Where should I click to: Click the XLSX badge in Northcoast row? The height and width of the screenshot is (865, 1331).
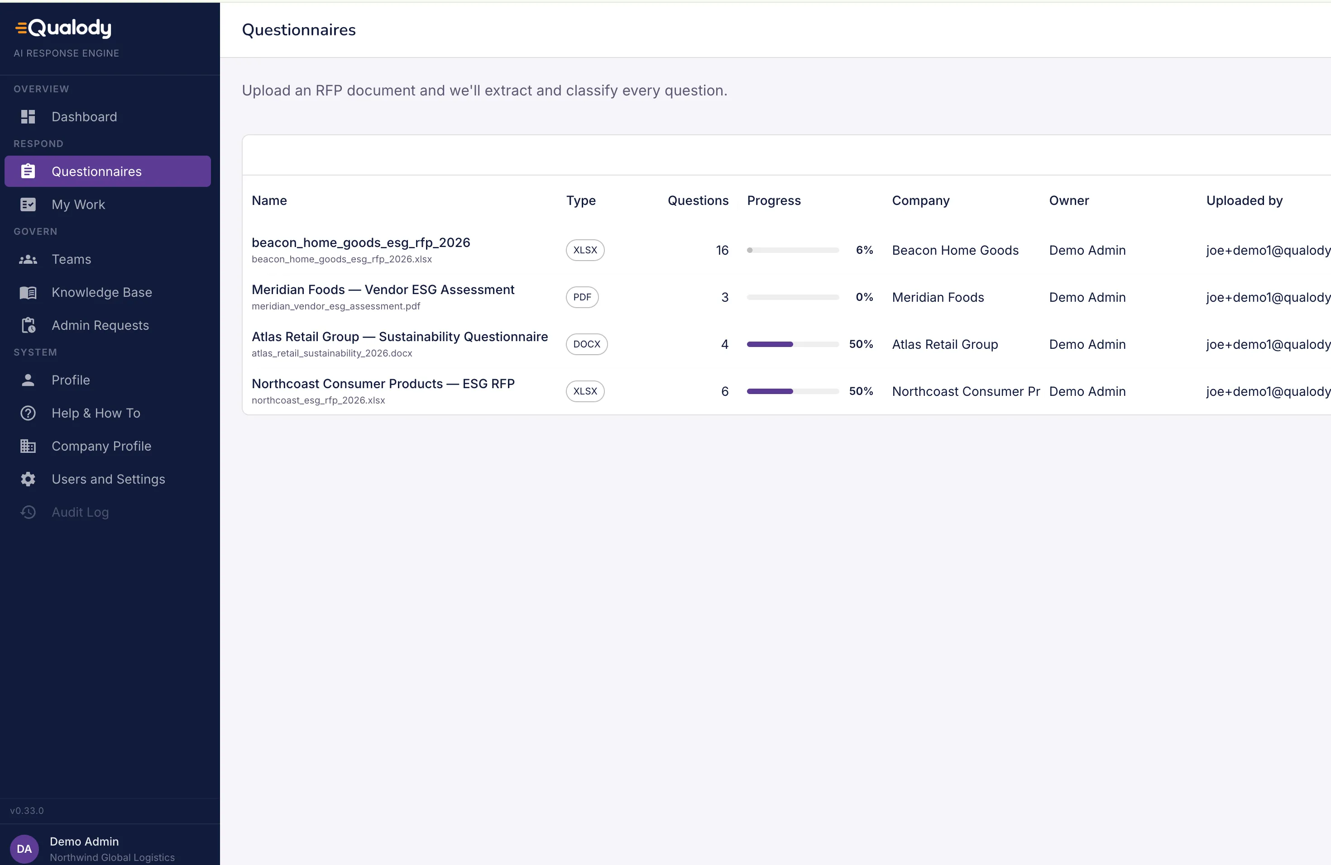click(x=585, y=390)
